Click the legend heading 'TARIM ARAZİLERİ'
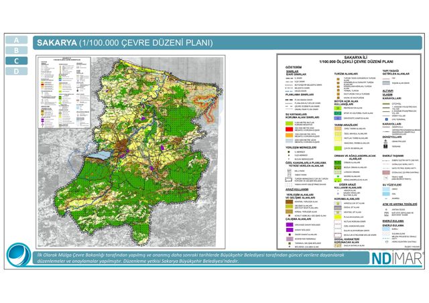 point(346,125)
